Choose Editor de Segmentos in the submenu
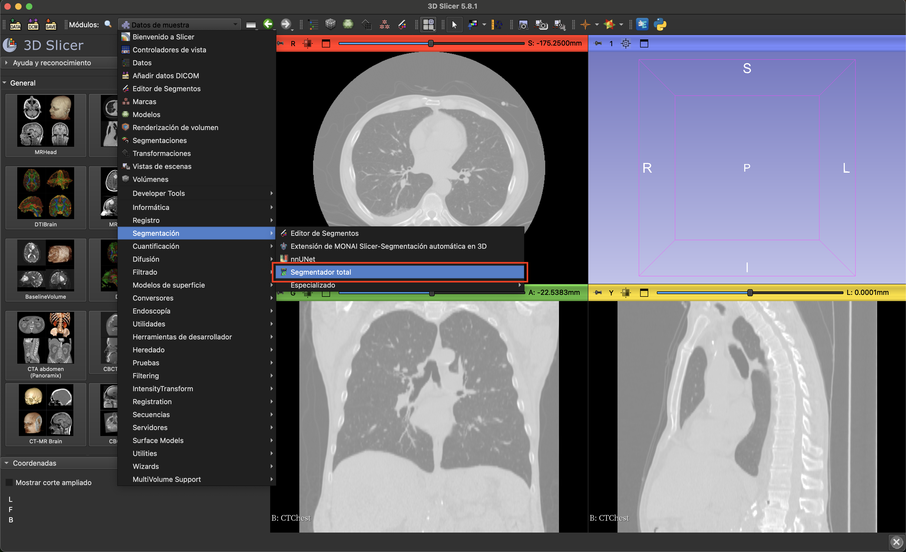This screenshot has height=552, width=906. point(324,233)
